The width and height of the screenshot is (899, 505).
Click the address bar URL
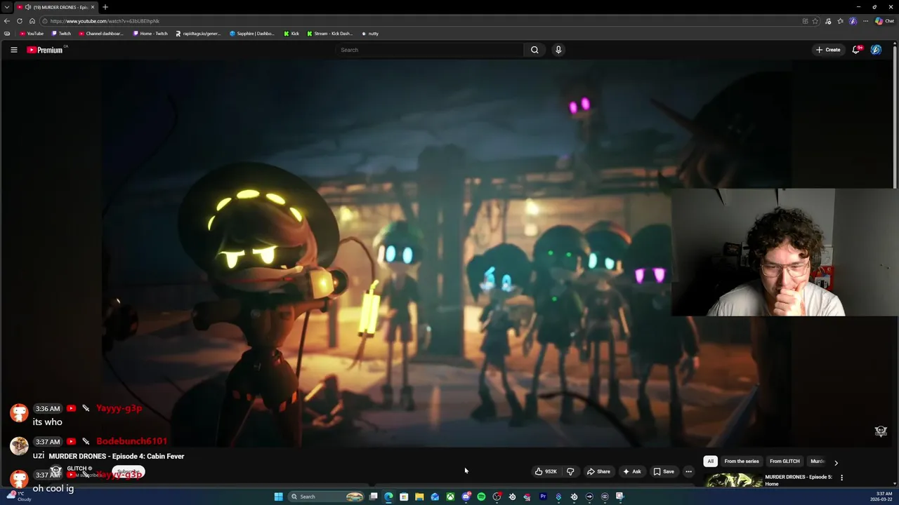[105, 21]
